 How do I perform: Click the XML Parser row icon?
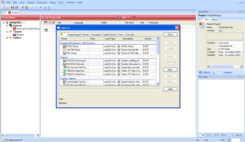64,53
